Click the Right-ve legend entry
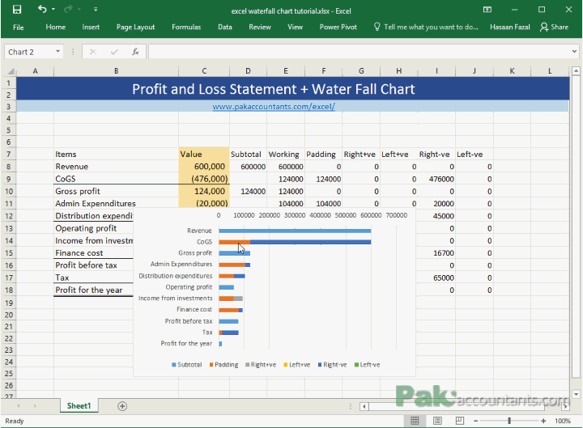This screenshot has height=428, width=583. 333,365
